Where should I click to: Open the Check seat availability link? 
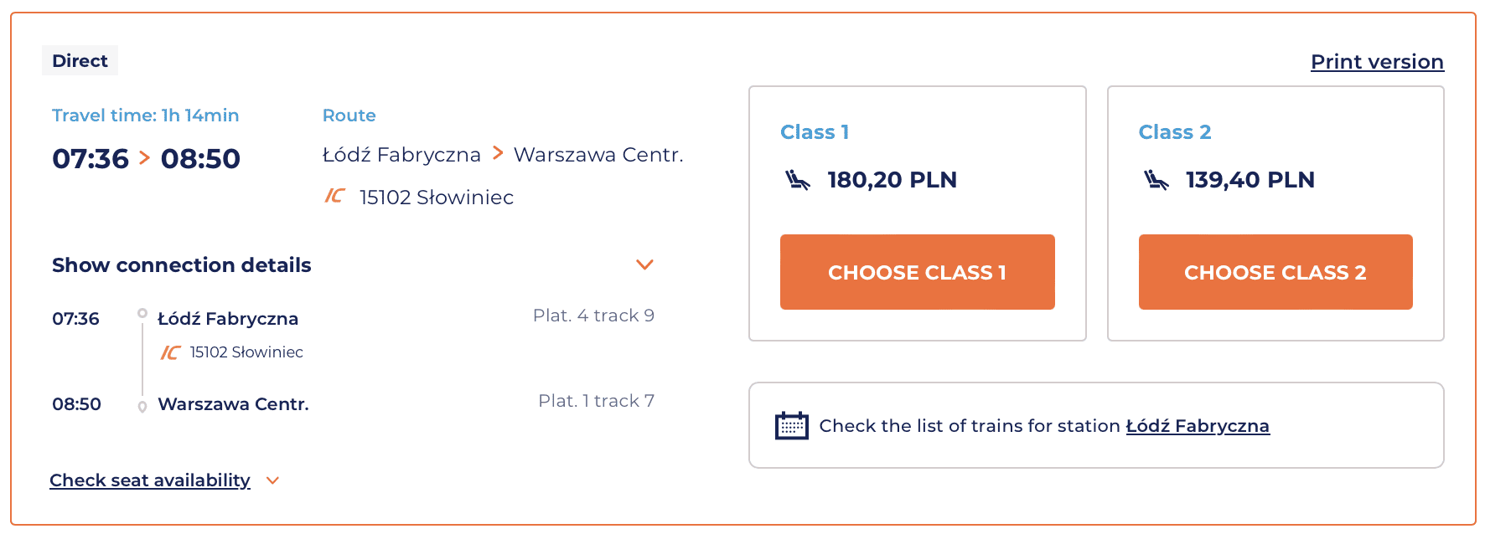point(150,480)
